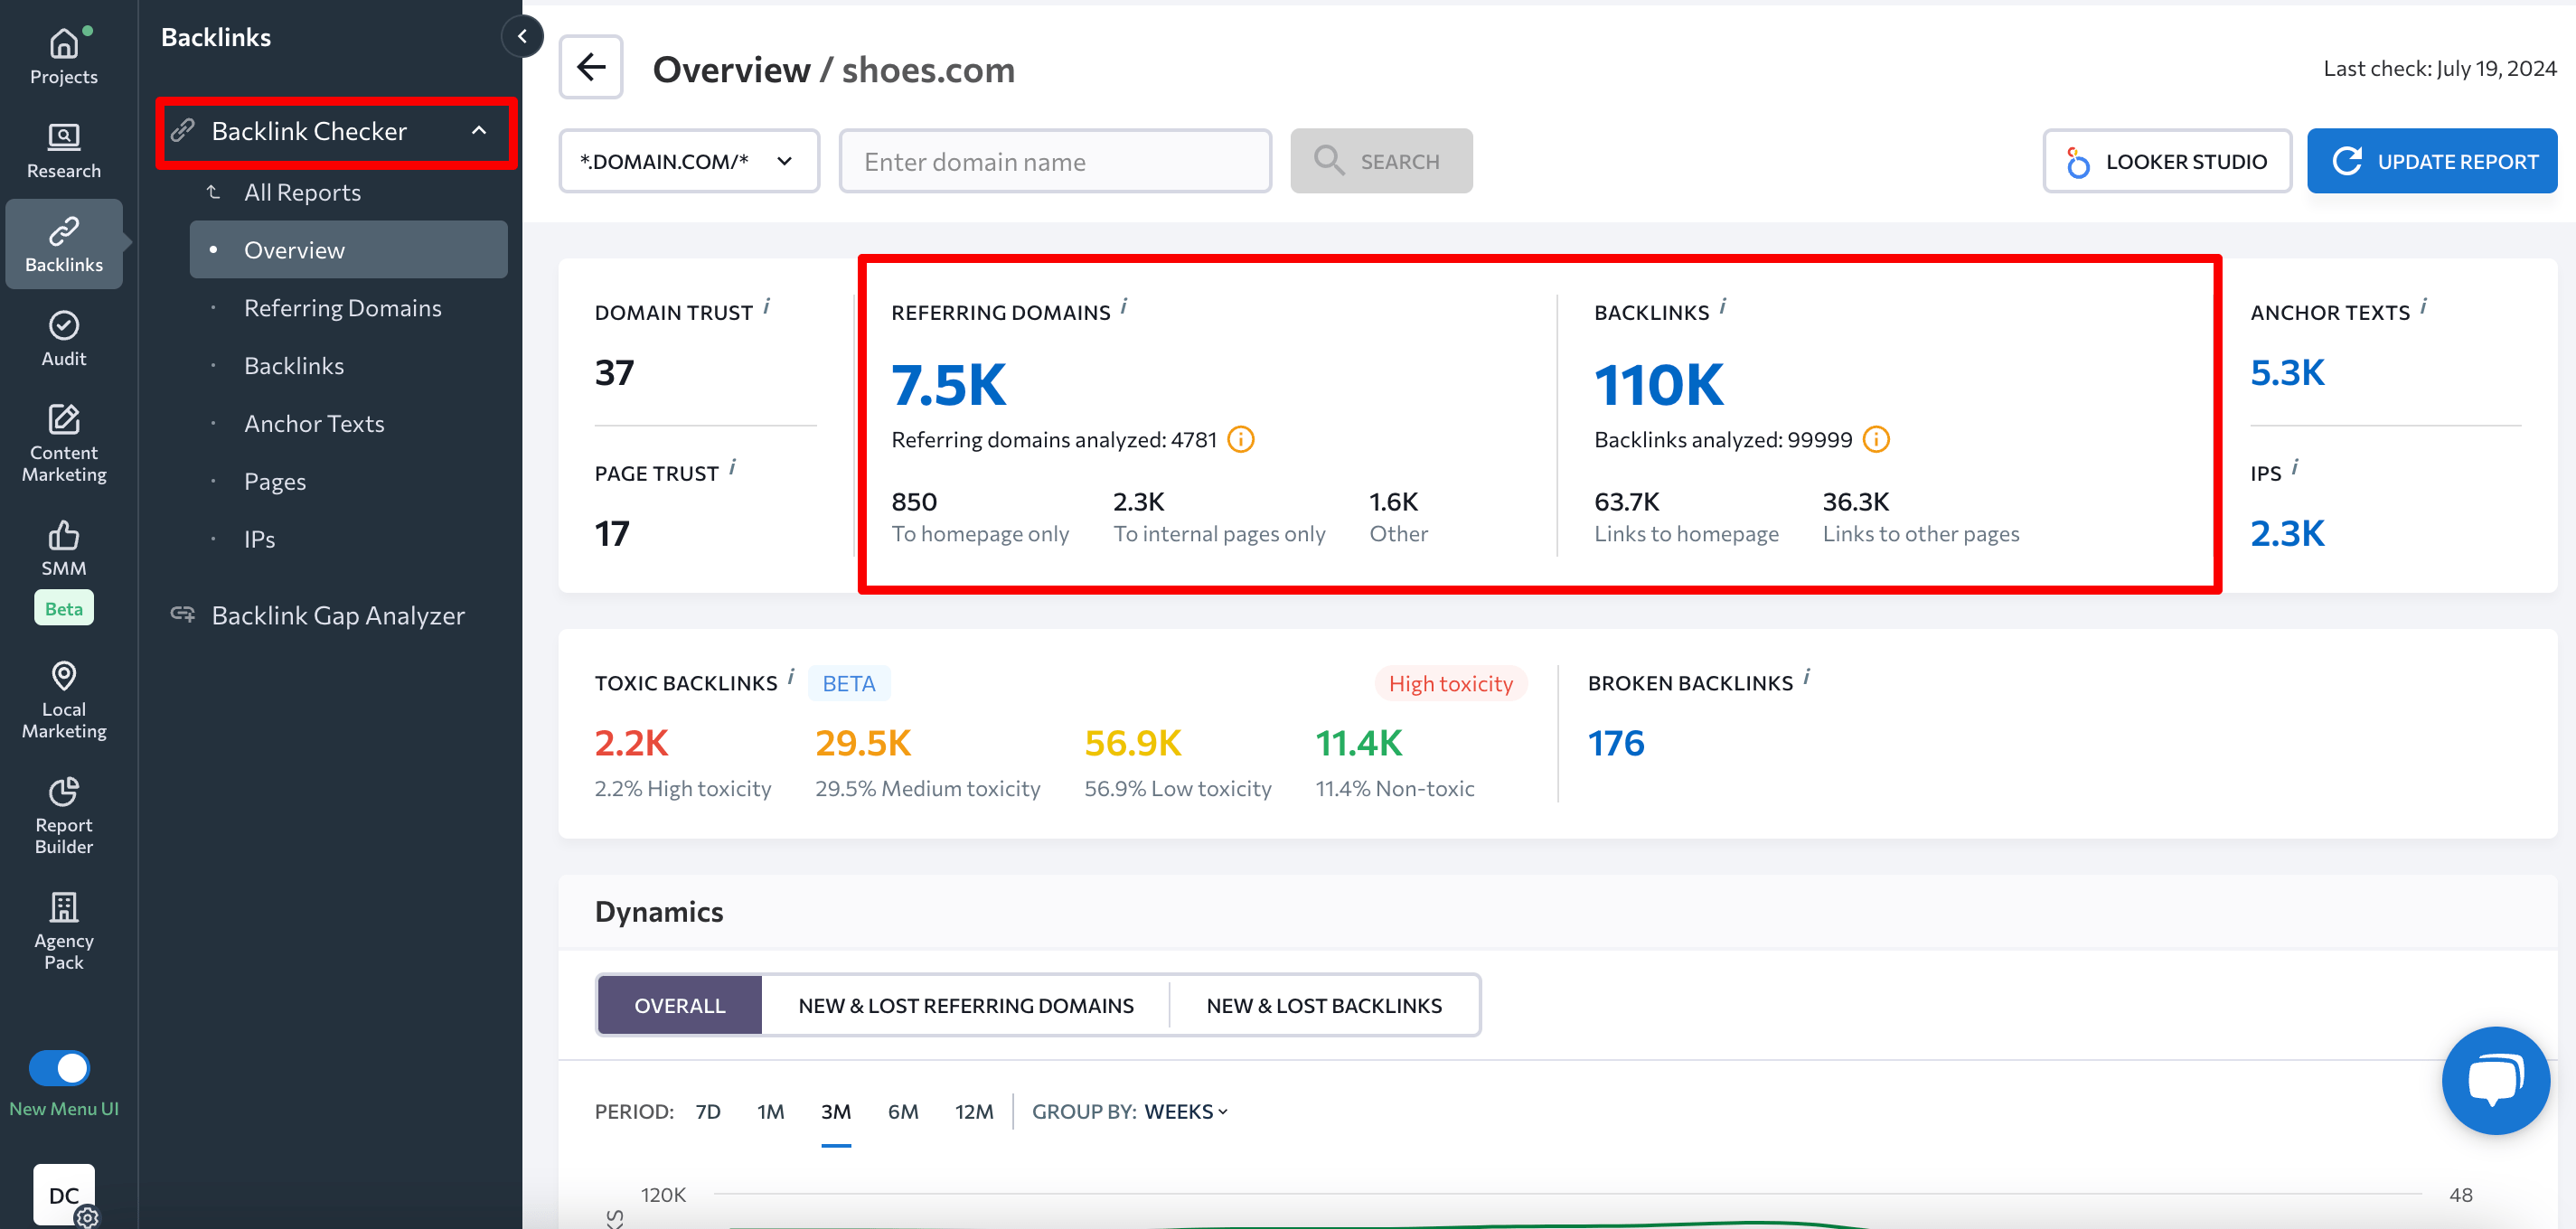Open Report Builder pie chart icon

(x=63, y=792)
